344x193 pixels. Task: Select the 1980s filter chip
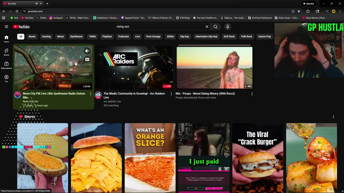[92, 36]
